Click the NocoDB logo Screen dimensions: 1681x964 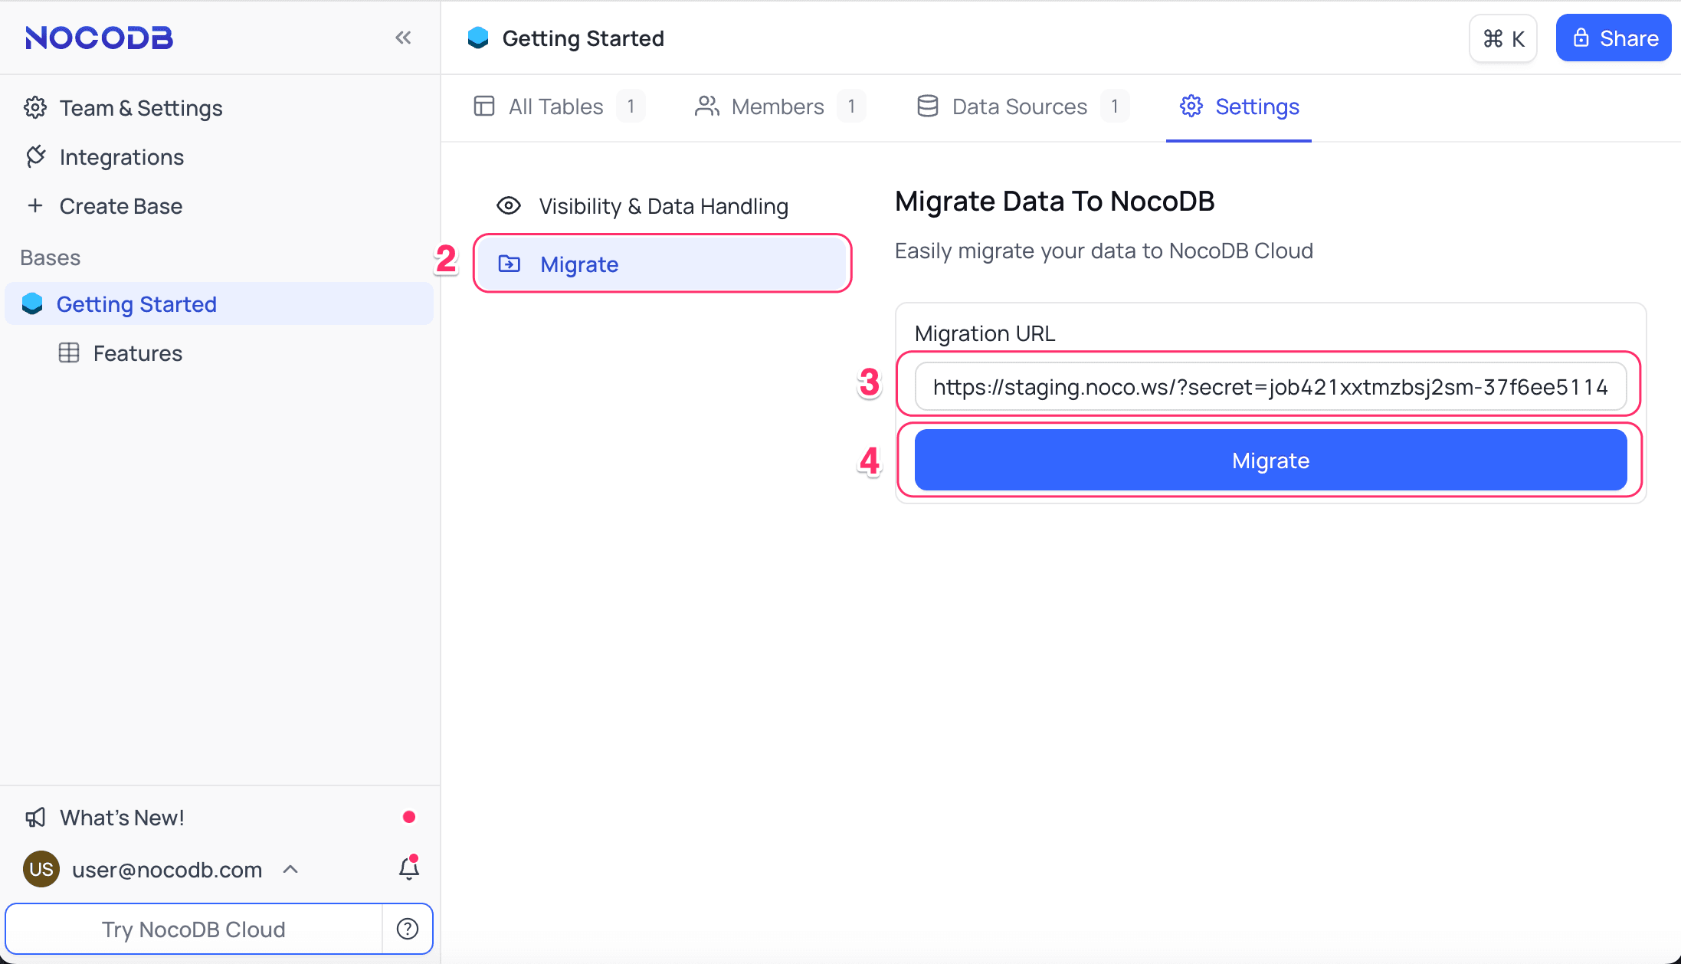click(x=98, y=37)
